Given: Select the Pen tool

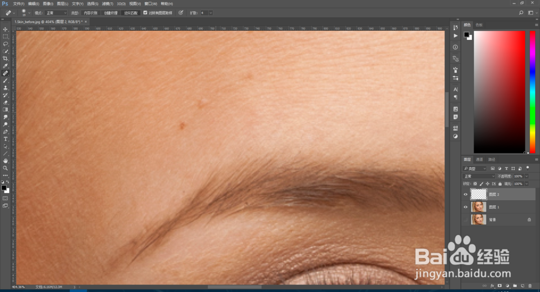Looking at the screenshot, I should click(5, 132).
